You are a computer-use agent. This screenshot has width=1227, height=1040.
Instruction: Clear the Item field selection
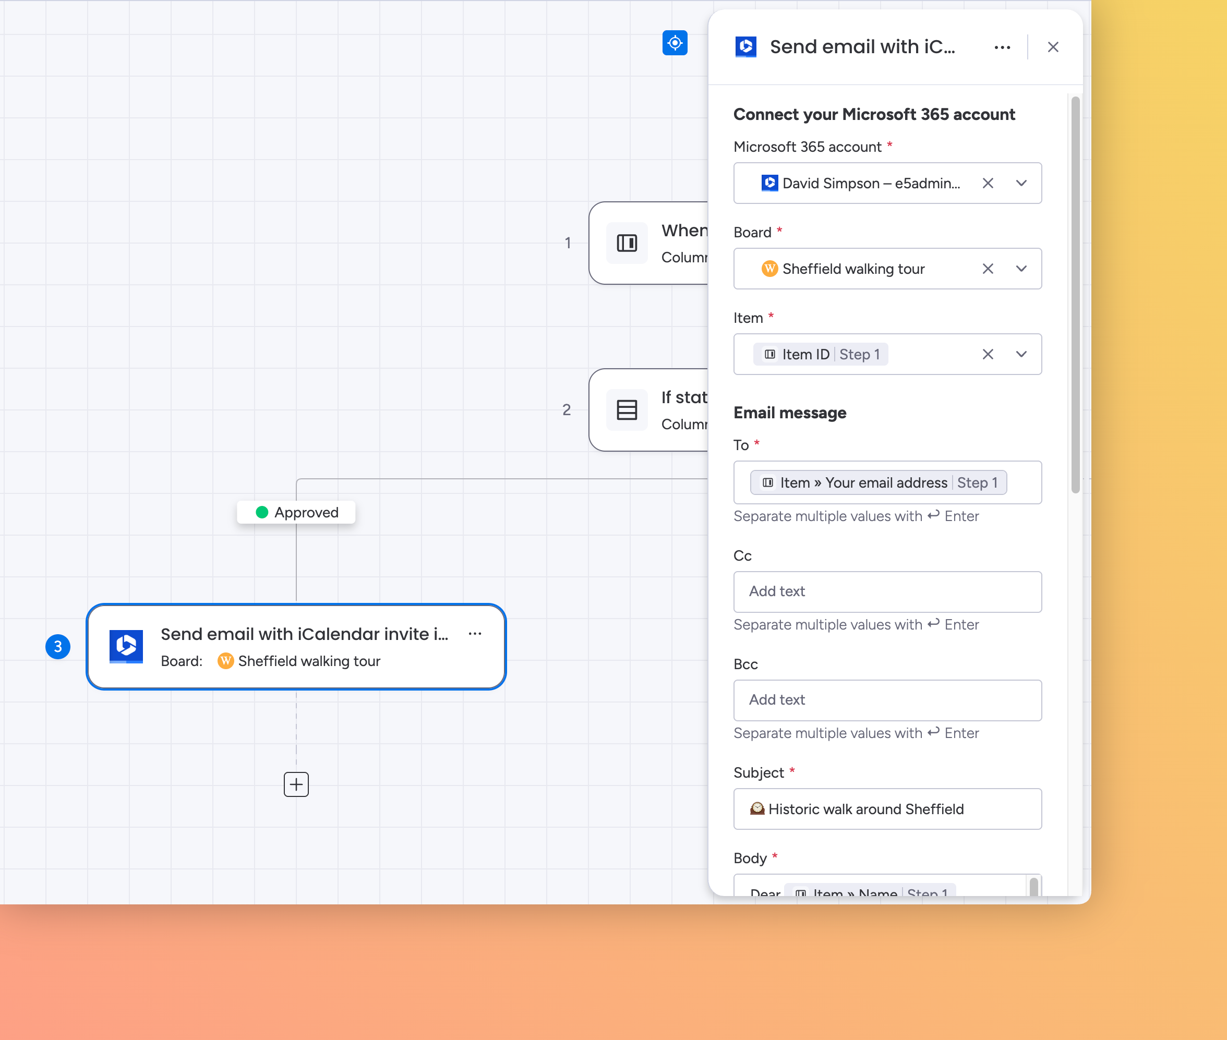click(x=988, y=354)
